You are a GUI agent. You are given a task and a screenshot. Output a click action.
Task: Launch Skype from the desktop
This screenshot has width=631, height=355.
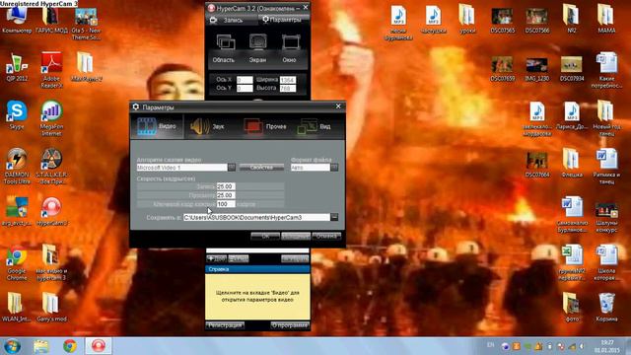pyautogui.click(x=17, y=115)
